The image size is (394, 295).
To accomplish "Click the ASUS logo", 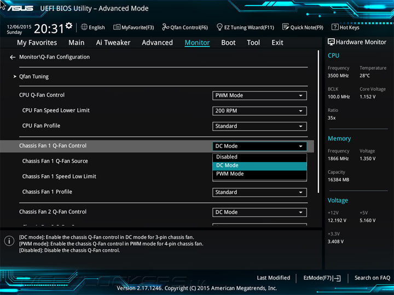I will pos(20,8).
